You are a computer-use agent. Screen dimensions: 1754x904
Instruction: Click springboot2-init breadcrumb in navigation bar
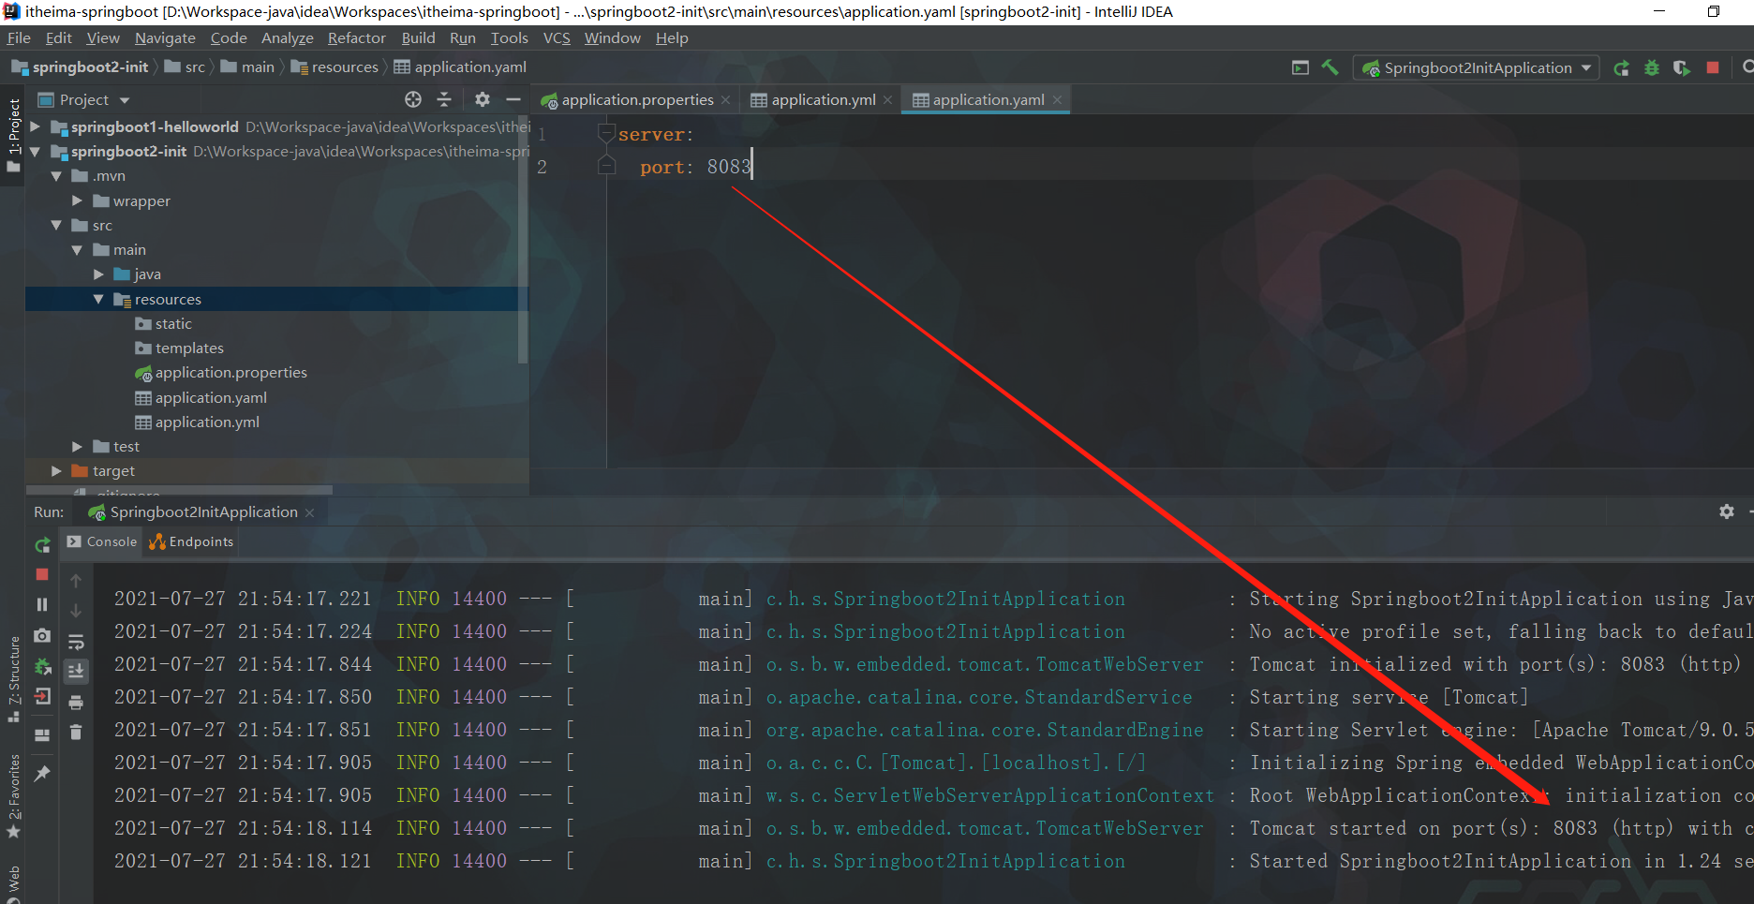(81, 67)
